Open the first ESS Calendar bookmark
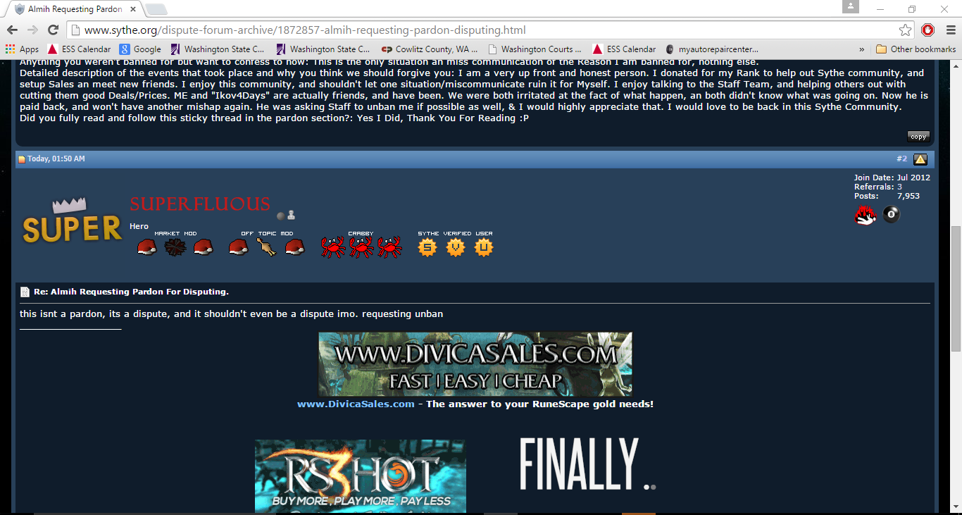 tap(79, 49)
